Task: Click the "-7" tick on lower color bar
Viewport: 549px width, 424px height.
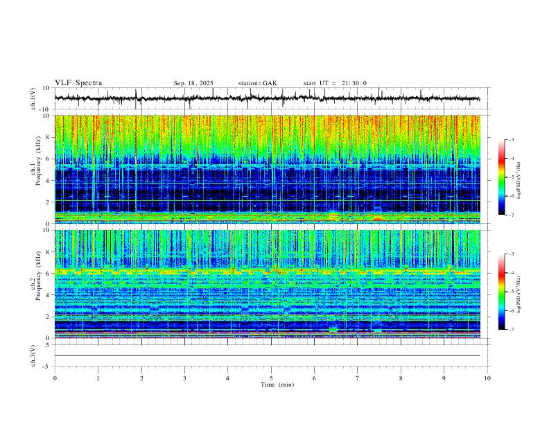Action: [511, 330]
